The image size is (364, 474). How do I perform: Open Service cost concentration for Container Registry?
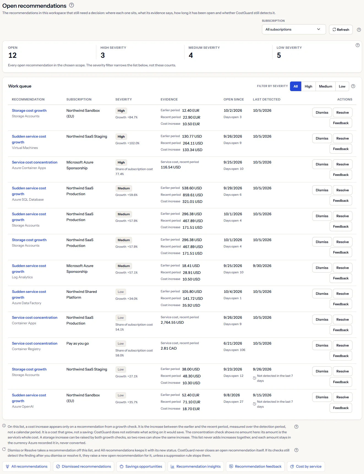pos(35,343)
